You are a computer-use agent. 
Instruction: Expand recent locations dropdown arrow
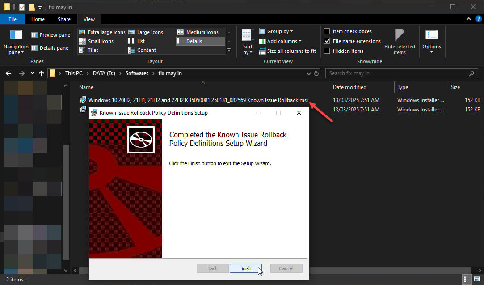[x=32, y=73]
